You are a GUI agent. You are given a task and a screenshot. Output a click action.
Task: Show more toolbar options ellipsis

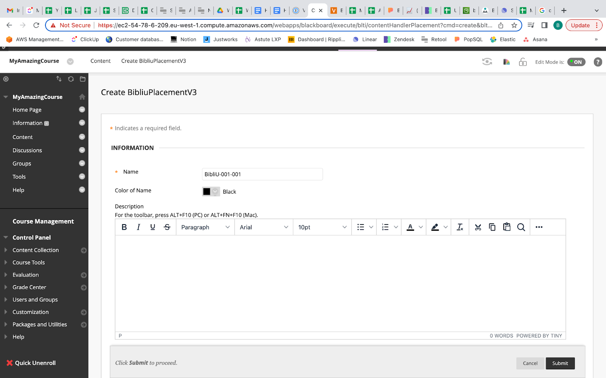(539, 227)
